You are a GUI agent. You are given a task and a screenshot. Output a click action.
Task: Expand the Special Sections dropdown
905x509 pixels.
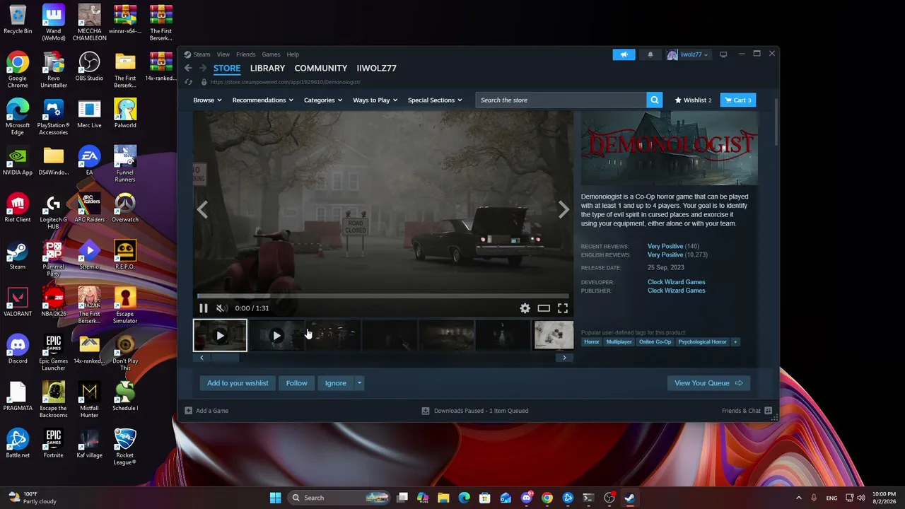435,100
